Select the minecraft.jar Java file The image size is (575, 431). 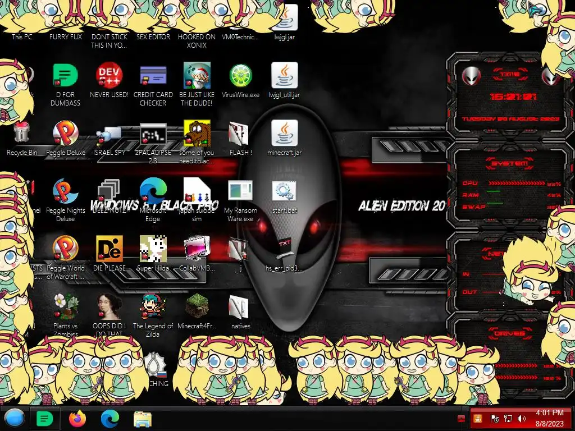click(284, 133)
